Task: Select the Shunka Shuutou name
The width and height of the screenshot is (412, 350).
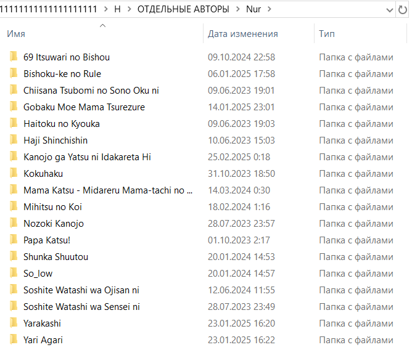Action: pyautogui.click(x=56, y=257)
